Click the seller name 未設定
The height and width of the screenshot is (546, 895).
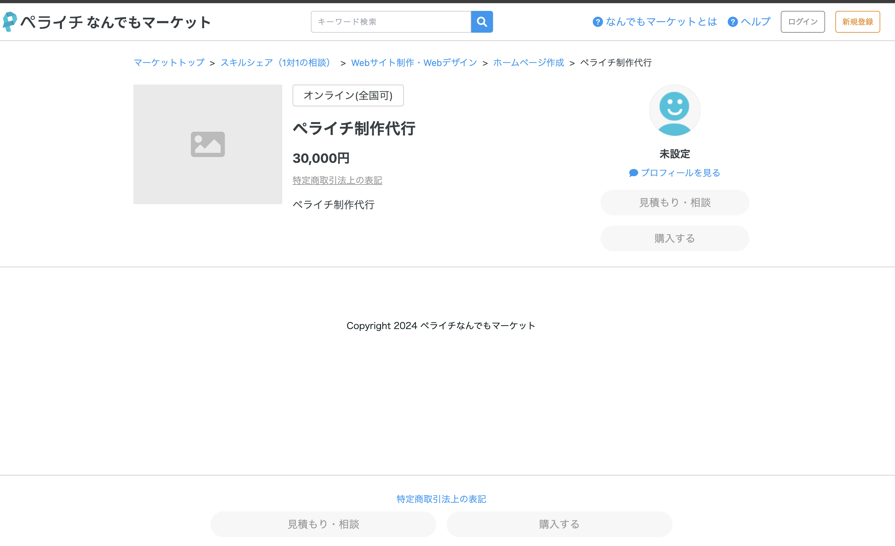tap(675, 154)
